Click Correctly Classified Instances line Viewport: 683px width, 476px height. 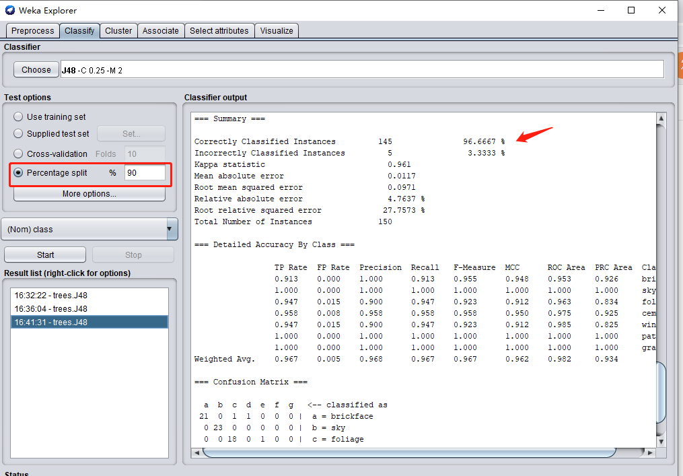pos(349,141)
